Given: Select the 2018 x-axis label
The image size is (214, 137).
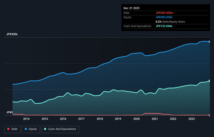Looking at the screenshot, I should click(x=100, y=119).
